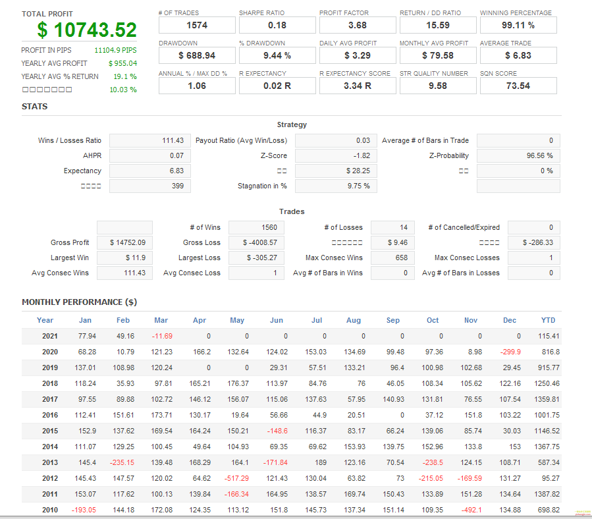Click the total profit value $ 10743.52
Image resolution: width=592 pixels, height=519 pixels.
point(87,30)
